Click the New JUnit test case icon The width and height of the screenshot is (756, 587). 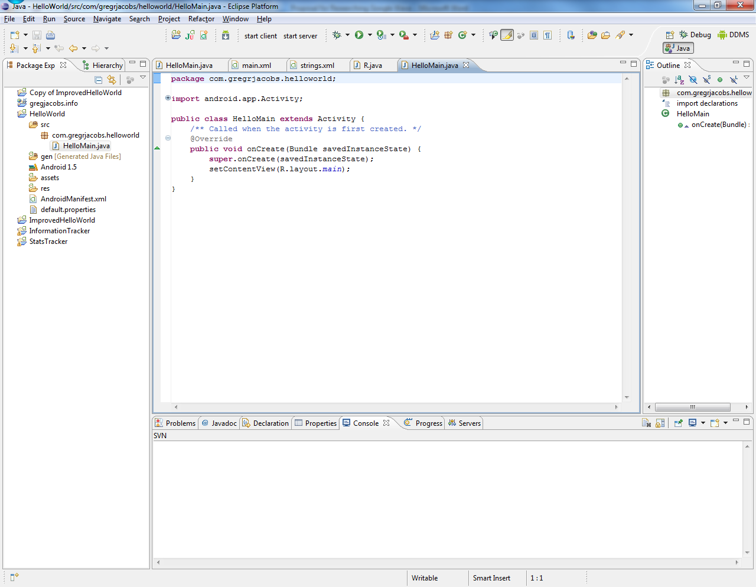pos(190,35)
